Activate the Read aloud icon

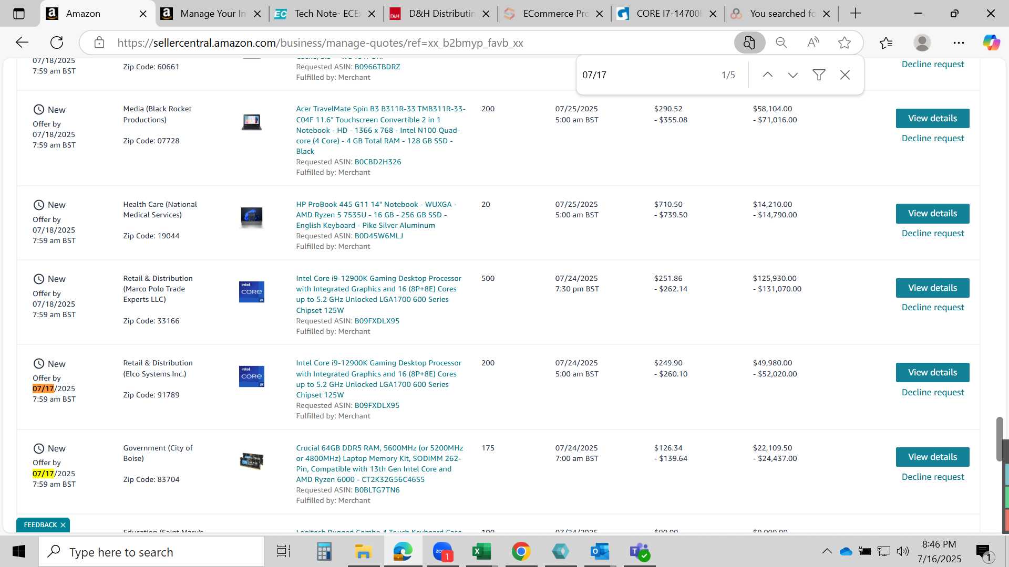pyautogui.click(x=813, y=43)
